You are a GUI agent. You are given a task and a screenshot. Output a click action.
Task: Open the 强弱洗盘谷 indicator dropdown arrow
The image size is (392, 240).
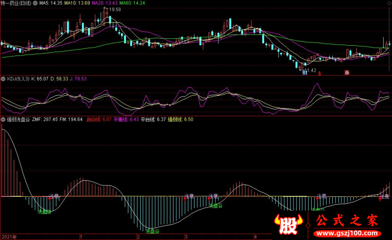(x=3, y=119)
